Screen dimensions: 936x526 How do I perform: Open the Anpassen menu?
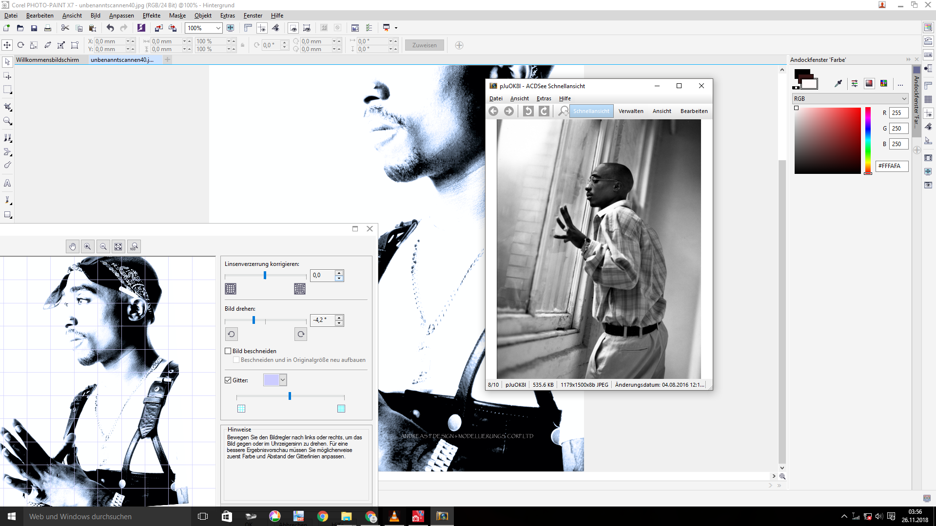point(121,16)
